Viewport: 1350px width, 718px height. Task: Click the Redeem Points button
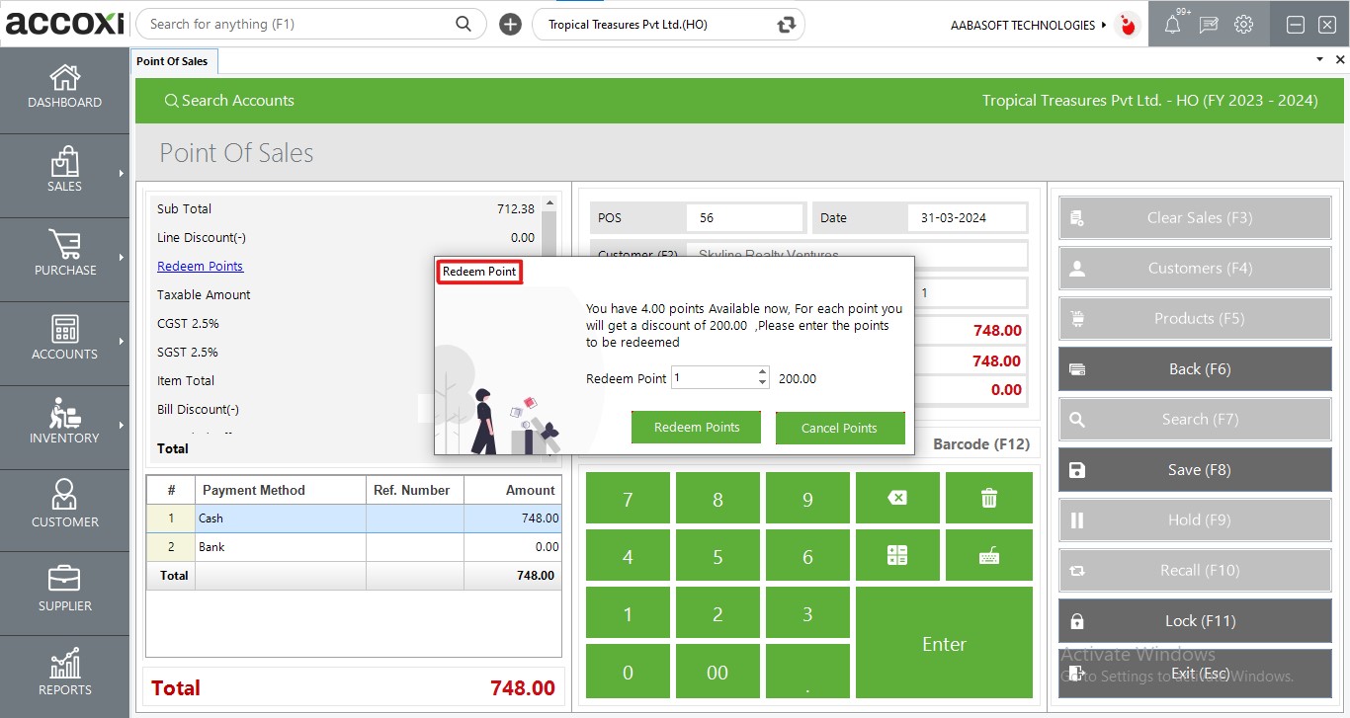[696, 428]
